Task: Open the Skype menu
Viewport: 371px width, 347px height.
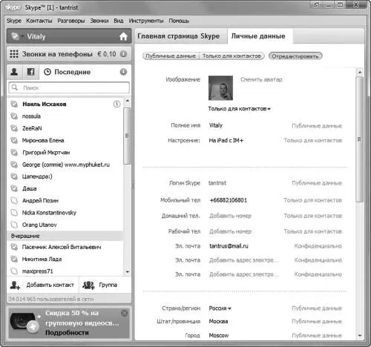Action: coord(14,21)
